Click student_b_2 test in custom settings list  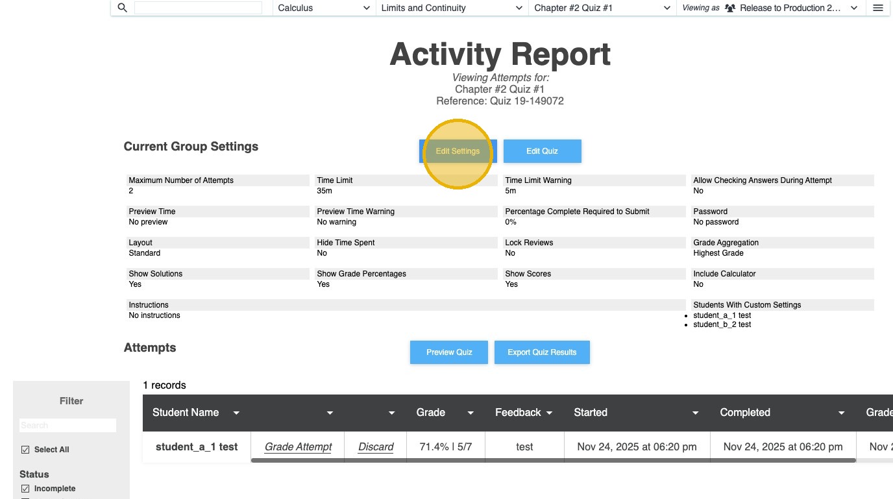(722, 324)
